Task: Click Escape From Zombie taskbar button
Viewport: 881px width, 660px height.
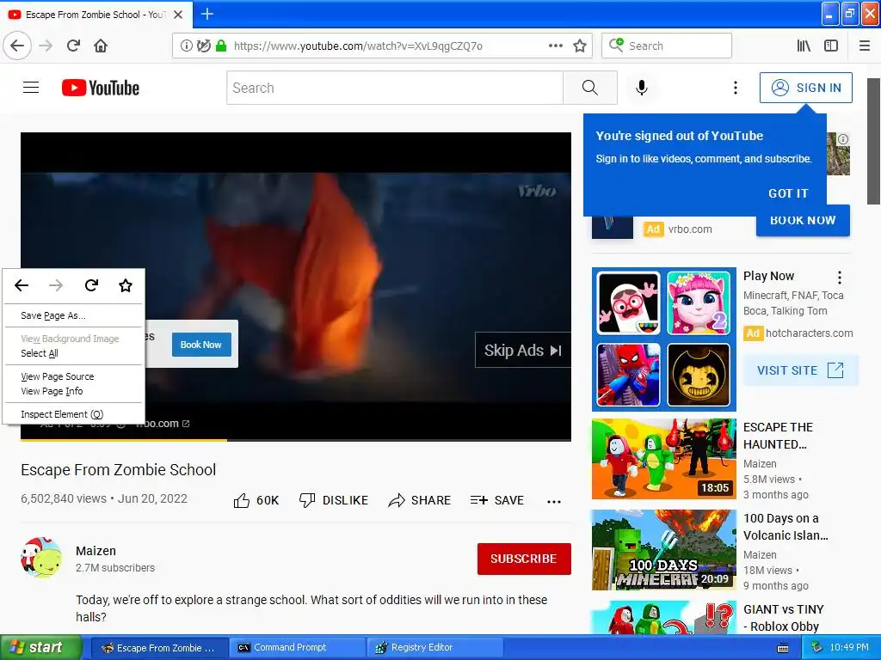Action: coord(159,648)
